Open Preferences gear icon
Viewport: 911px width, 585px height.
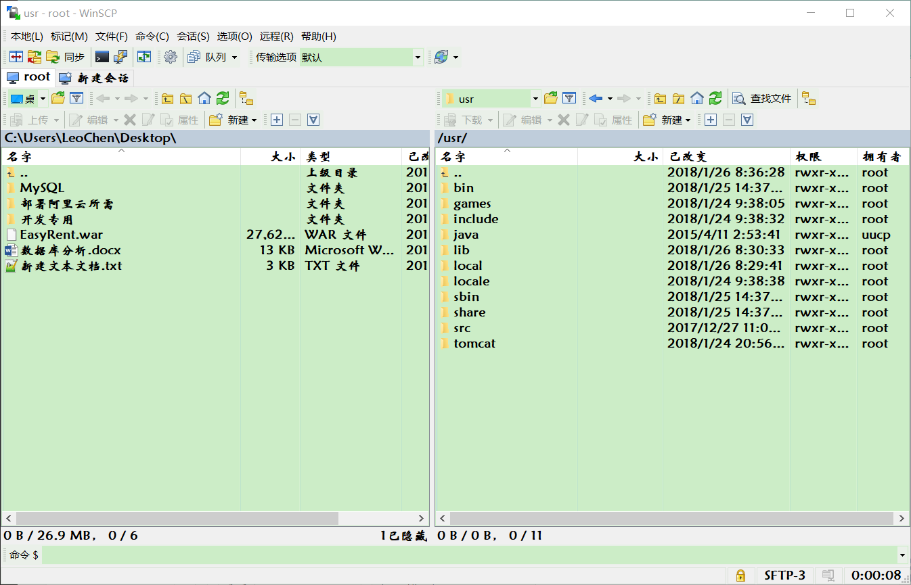pos(171,57)
